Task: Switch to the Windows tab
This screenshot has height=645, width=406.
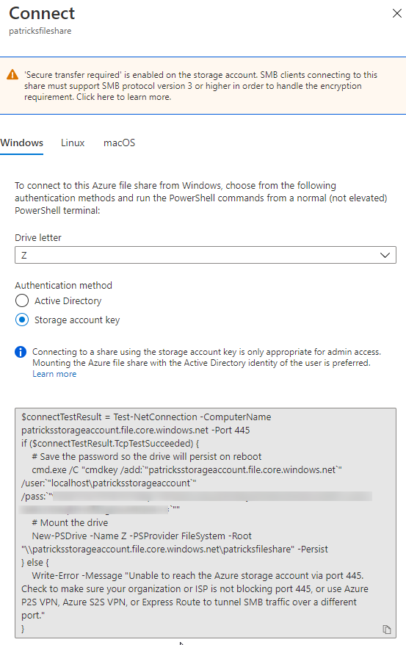Action: tap(22, 143)
